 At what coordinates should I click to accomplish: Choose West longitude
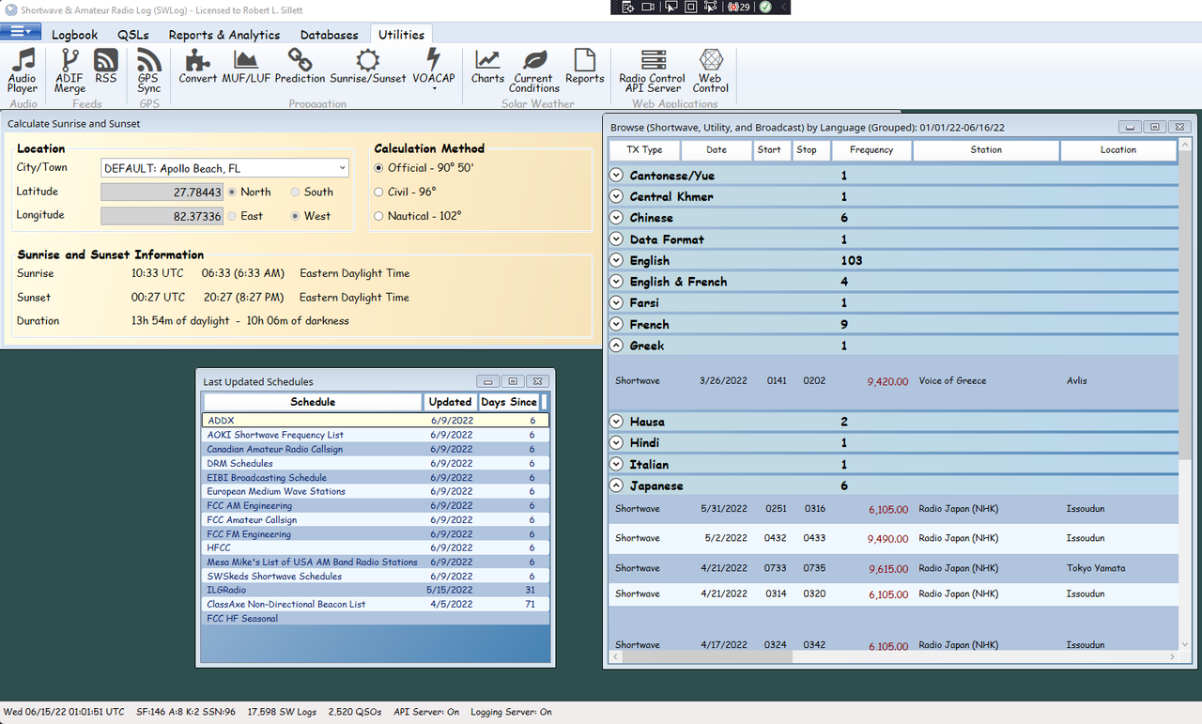(x=311, y=216)
